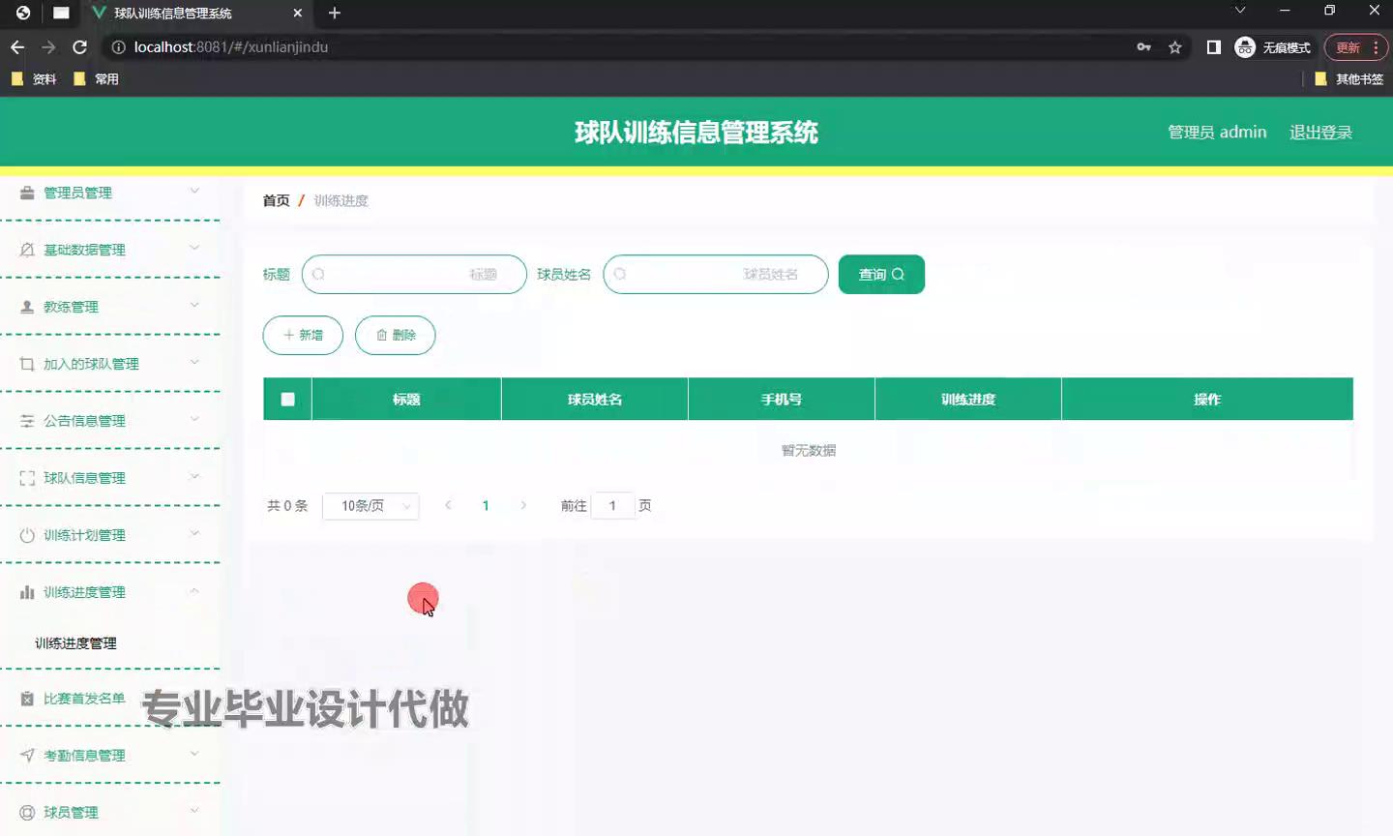Tick the select-all checkbox in table header
The height and width of the screenshot is (836, 1393).
click(287, 399)
